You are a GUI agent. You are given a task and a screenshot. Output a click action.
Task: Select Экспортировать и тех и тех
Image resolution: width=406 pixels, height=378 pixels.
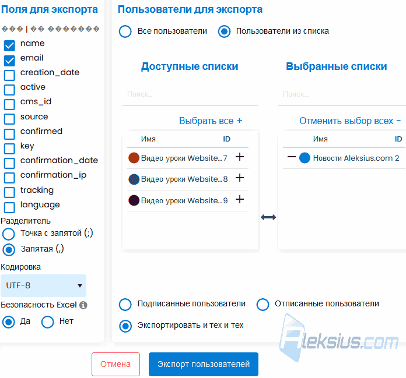tap(125, 326)
